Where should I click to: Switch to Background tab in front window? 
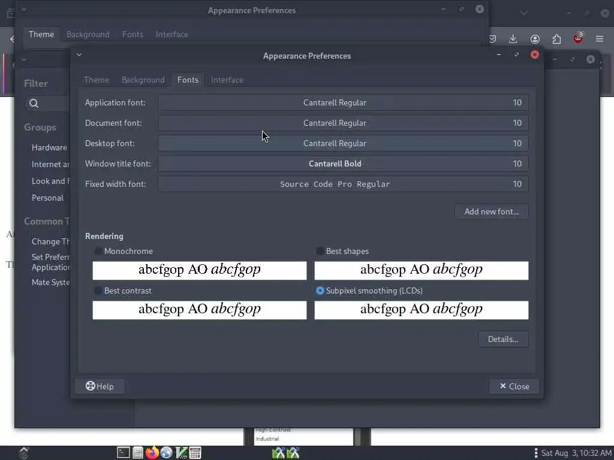(143, 80)
